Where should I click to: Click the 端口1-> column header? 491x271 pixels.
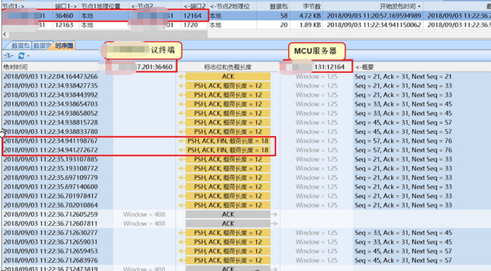pyautogui.click(x=66, y=6)
